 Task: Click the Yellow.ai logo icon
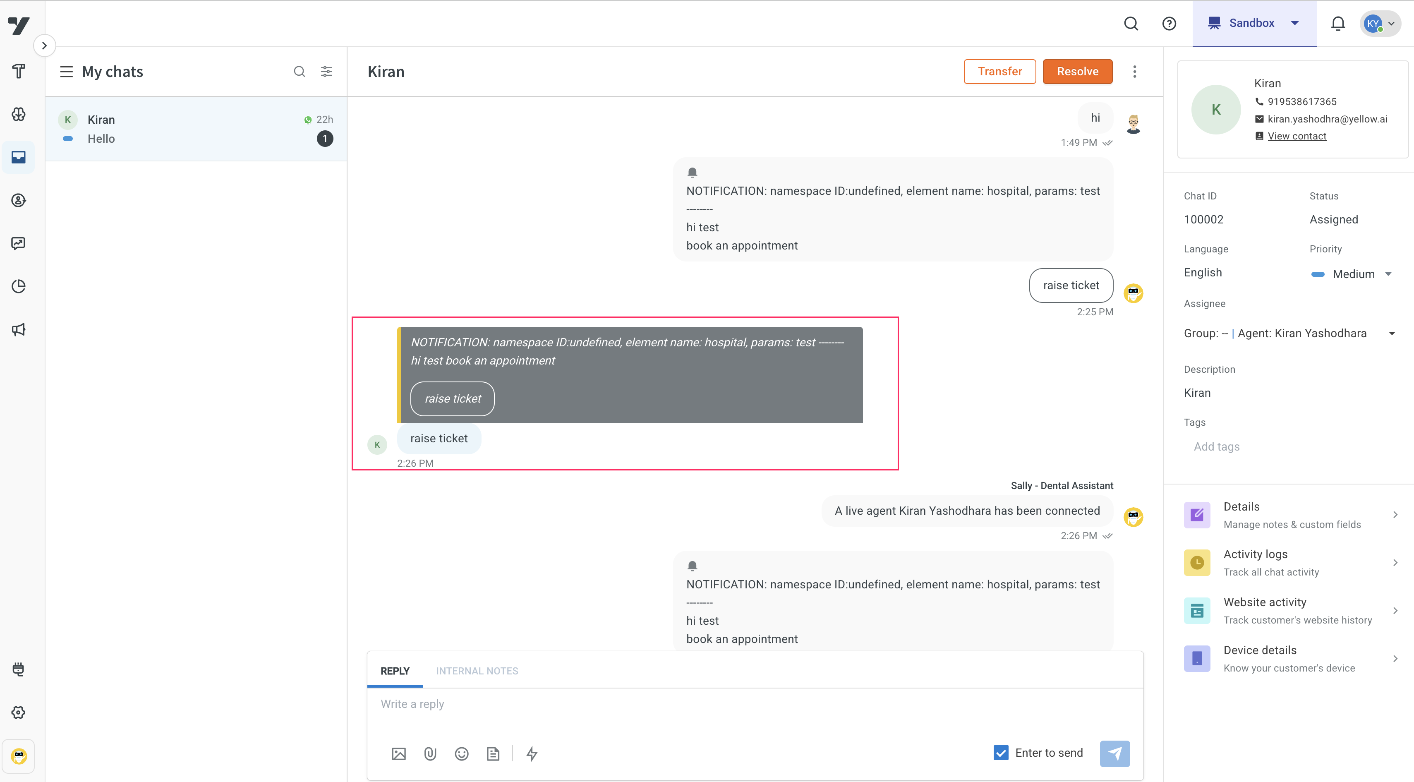19,25
